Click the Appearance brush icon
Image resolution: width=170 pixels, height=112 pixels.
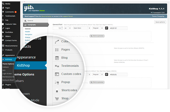(3, 55)
